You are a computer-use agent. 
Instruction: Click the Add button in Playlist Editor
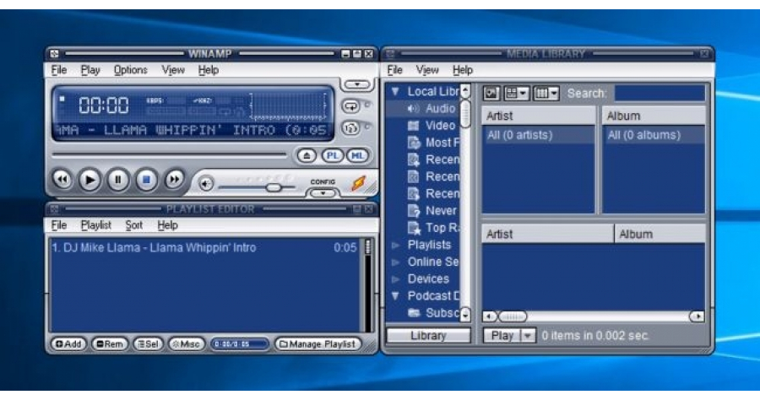click(x=68, y=343)
